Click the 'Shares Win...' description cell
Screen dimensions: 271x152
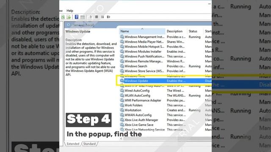[x=175, y=42]
